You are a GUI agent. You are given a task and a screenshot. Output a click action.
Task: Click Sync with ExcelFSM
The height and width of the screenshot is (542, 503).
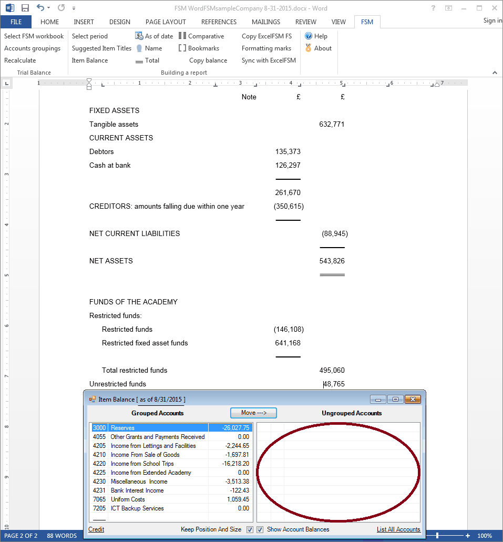click(x=269, y=60)
